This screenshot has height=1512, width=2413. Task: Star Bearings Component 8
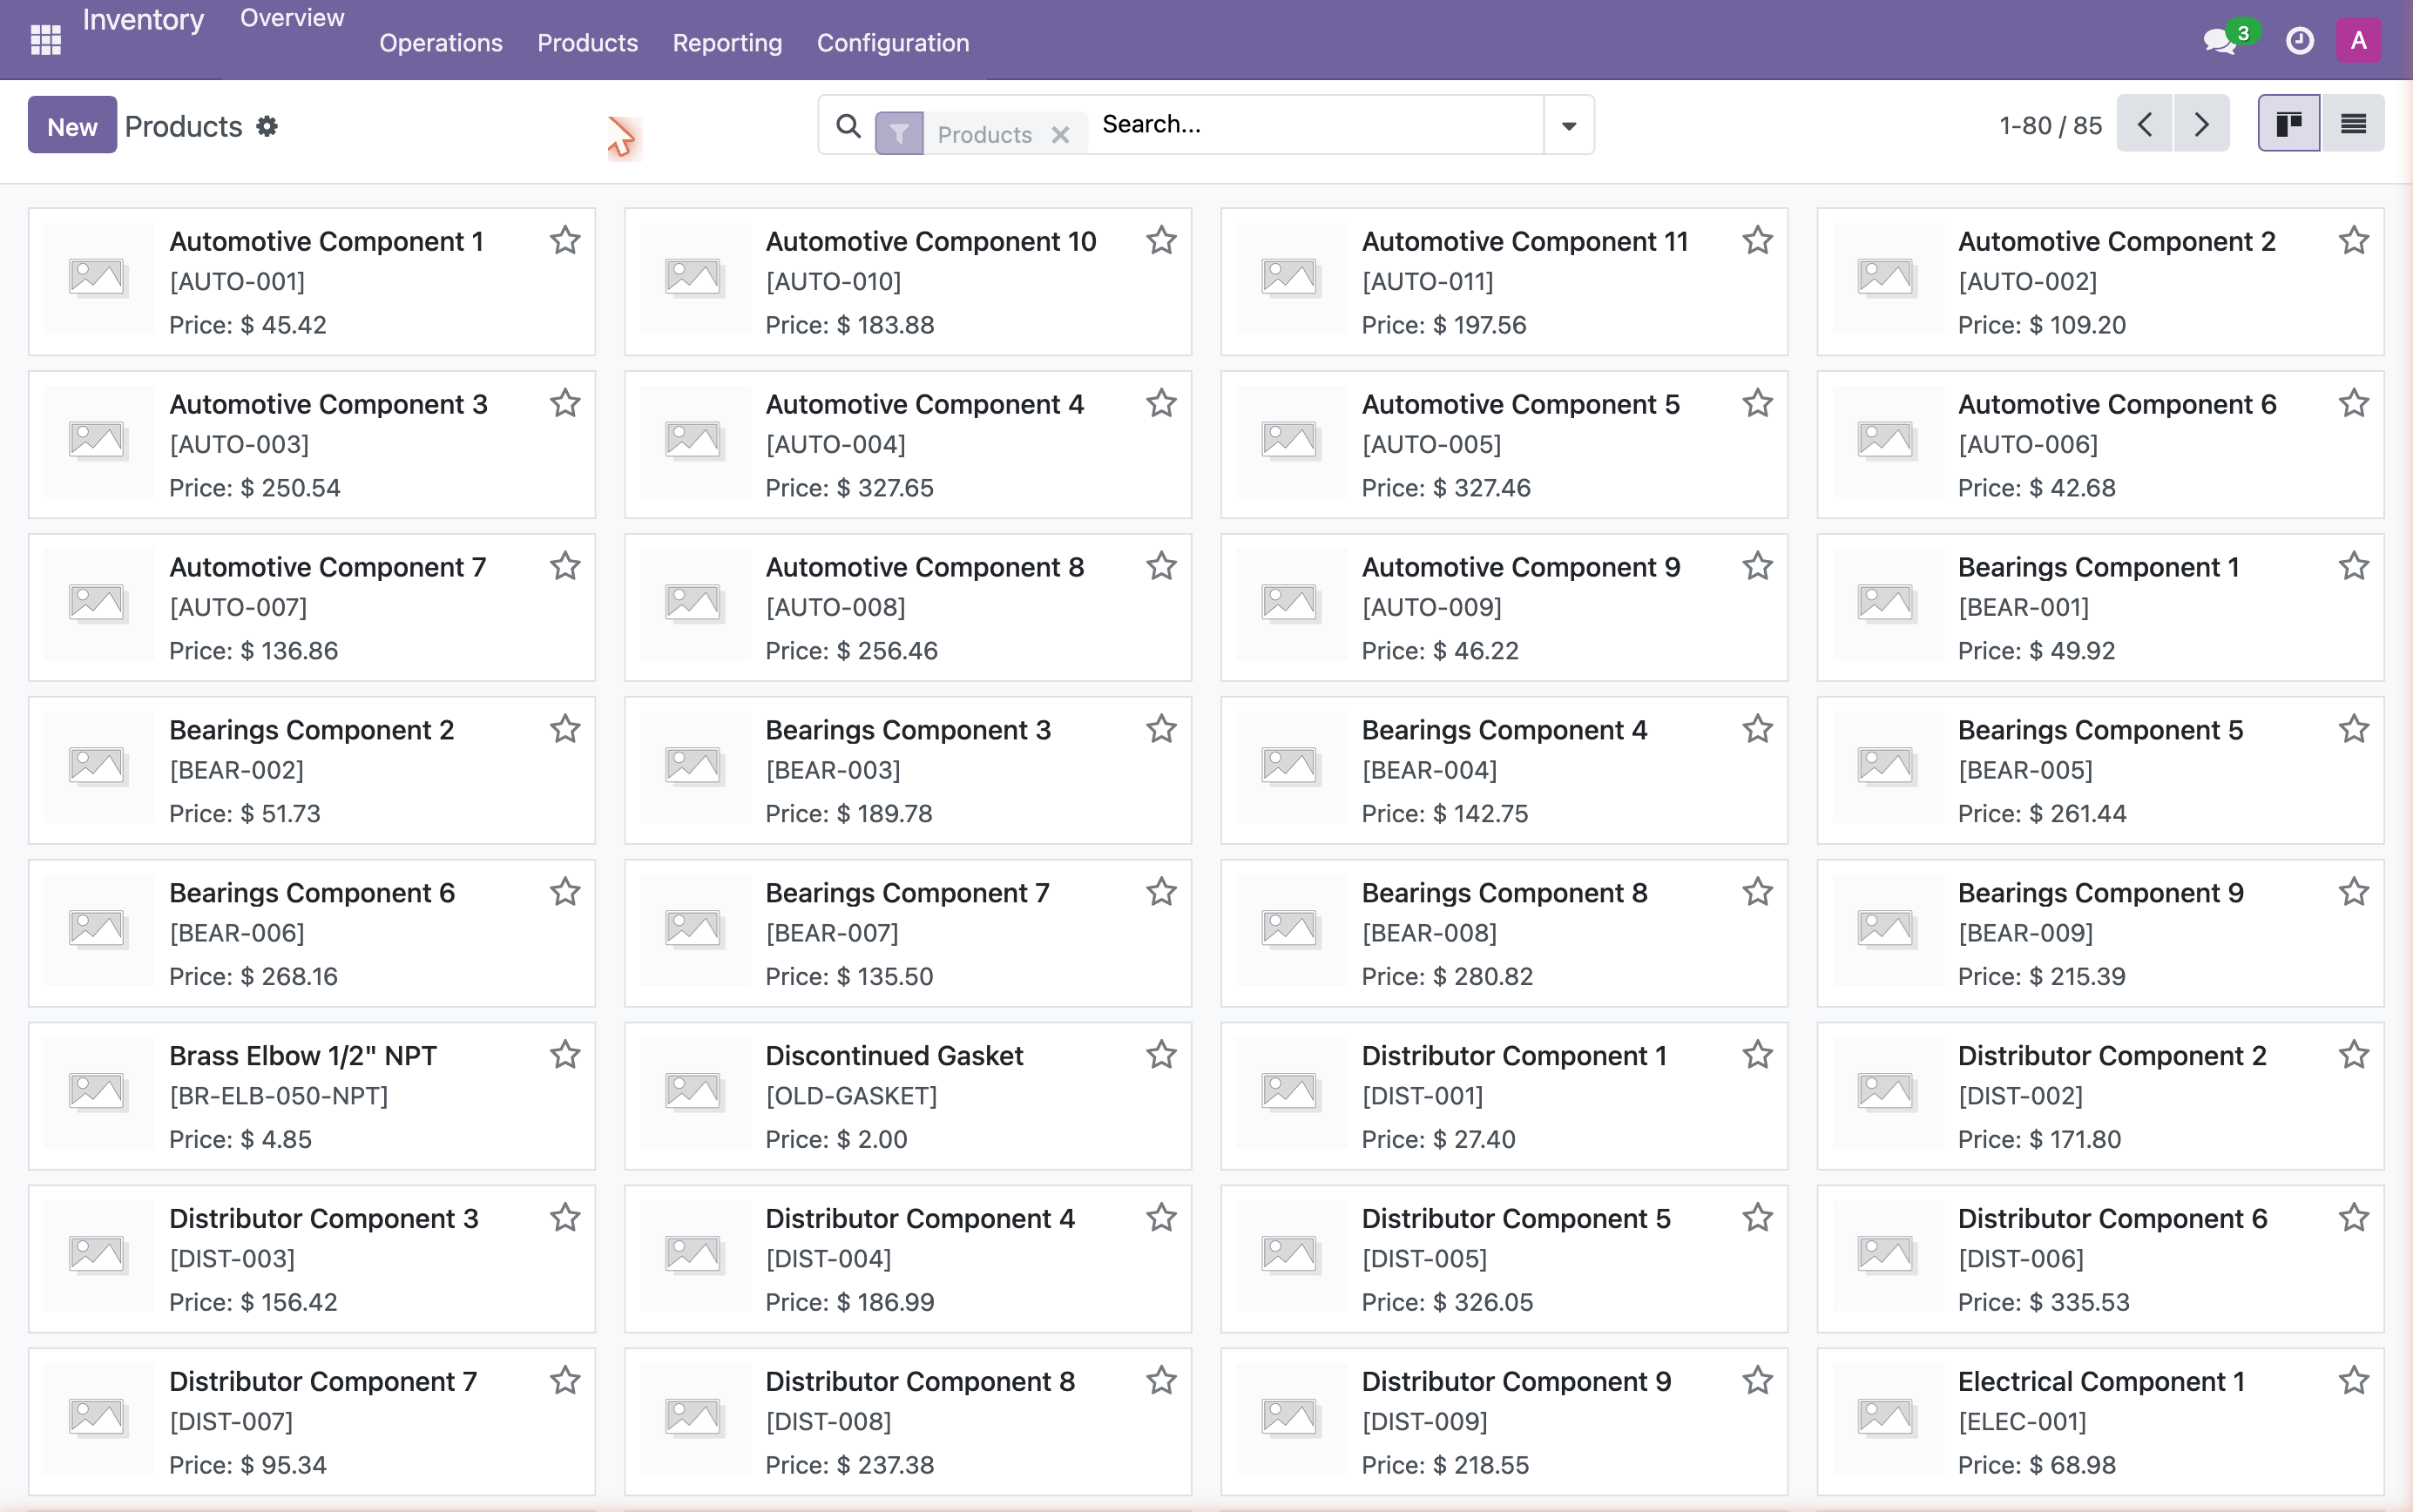[1757, 891]
